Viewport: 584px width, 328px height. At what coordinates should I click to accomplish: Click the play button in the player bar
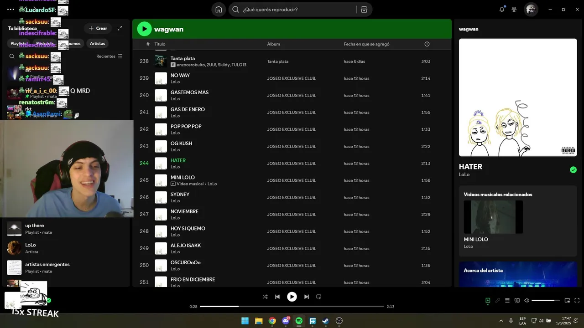coord(292,297)
